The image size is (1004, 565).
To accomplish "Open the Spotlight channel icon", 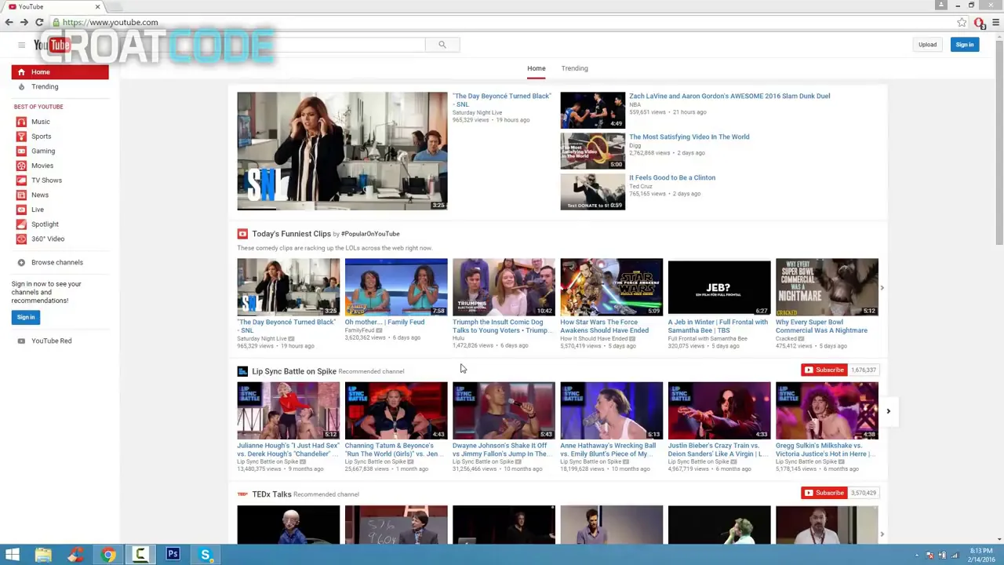I will click(21, 224).
